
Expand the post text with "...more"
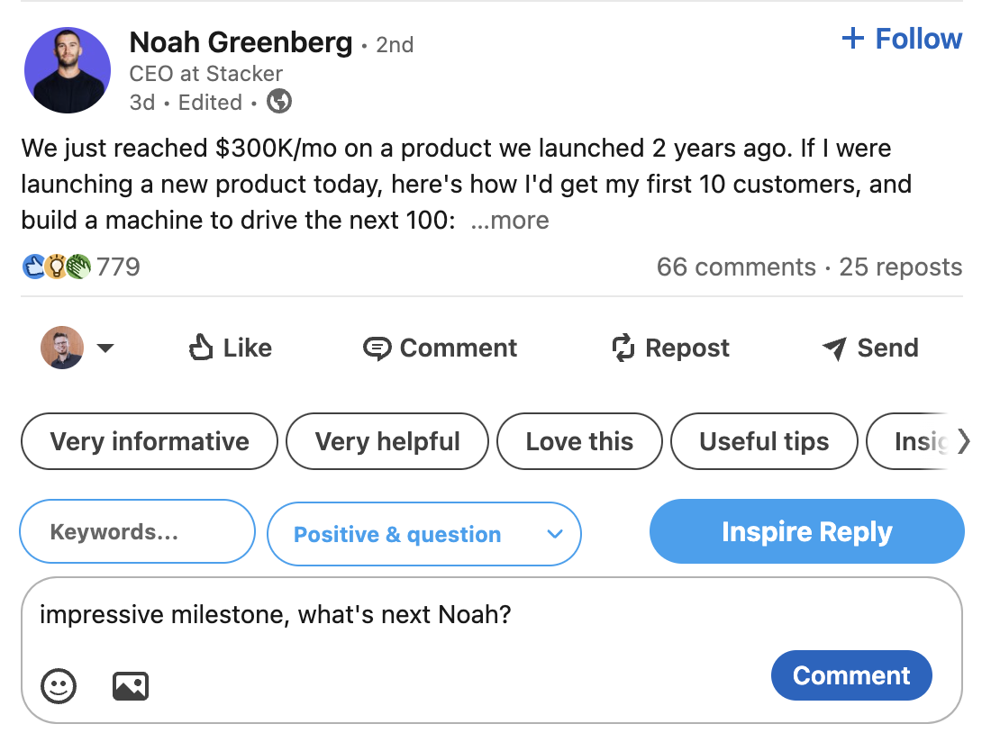pyautogui.click(x=510, y=220)
